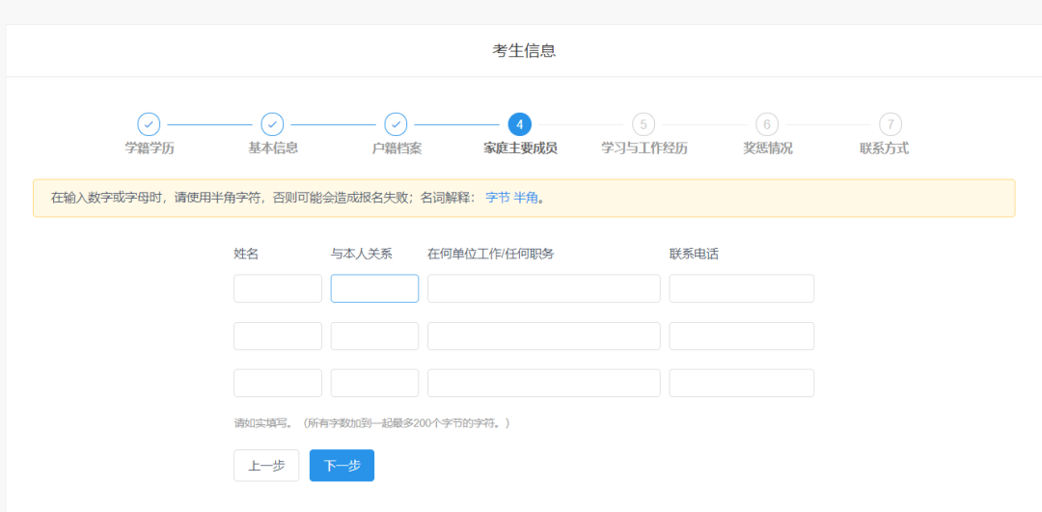The height and width of the screenshot is (512, 1042).
Task: Click the 考生信息 page title
Action: 524,51
